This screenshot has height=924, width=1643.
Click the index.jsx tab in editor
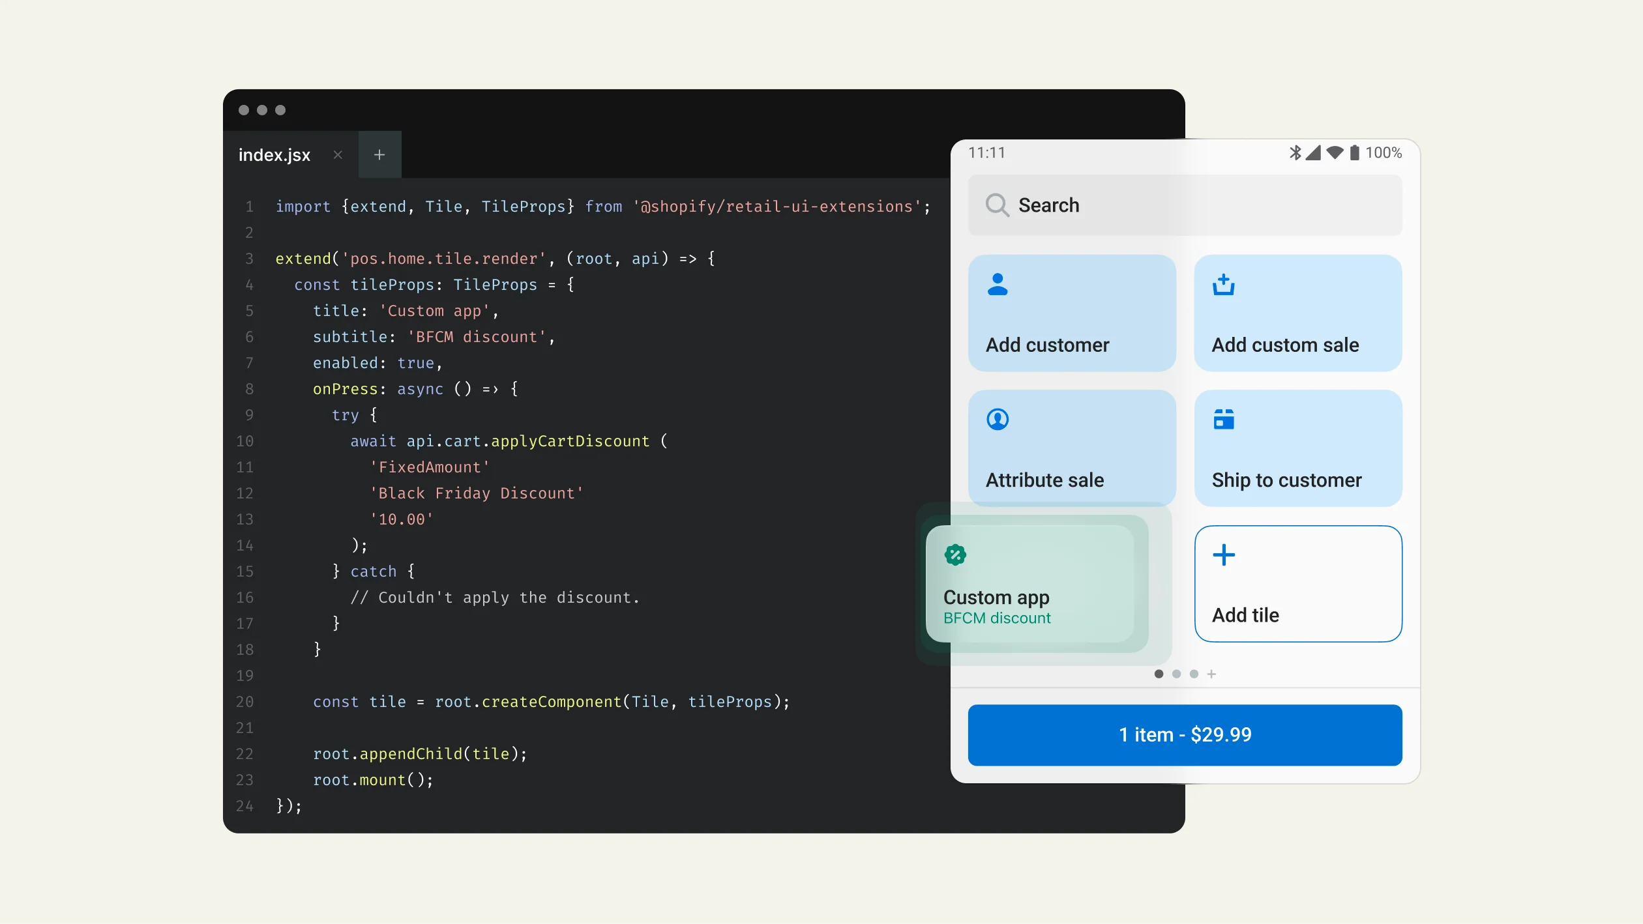tap(276, 154)
